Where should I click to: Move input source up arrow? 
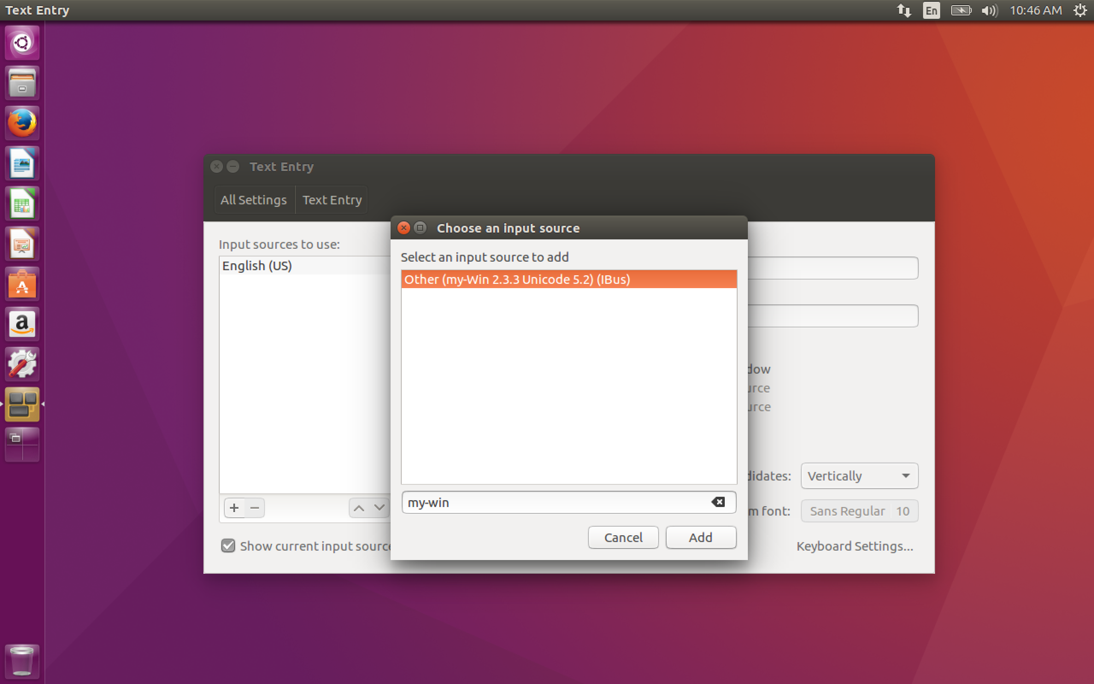(x=359, y=507)
